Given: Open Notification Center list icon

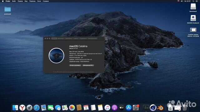Looking at the screenshot, I should [x=197, y=1].
